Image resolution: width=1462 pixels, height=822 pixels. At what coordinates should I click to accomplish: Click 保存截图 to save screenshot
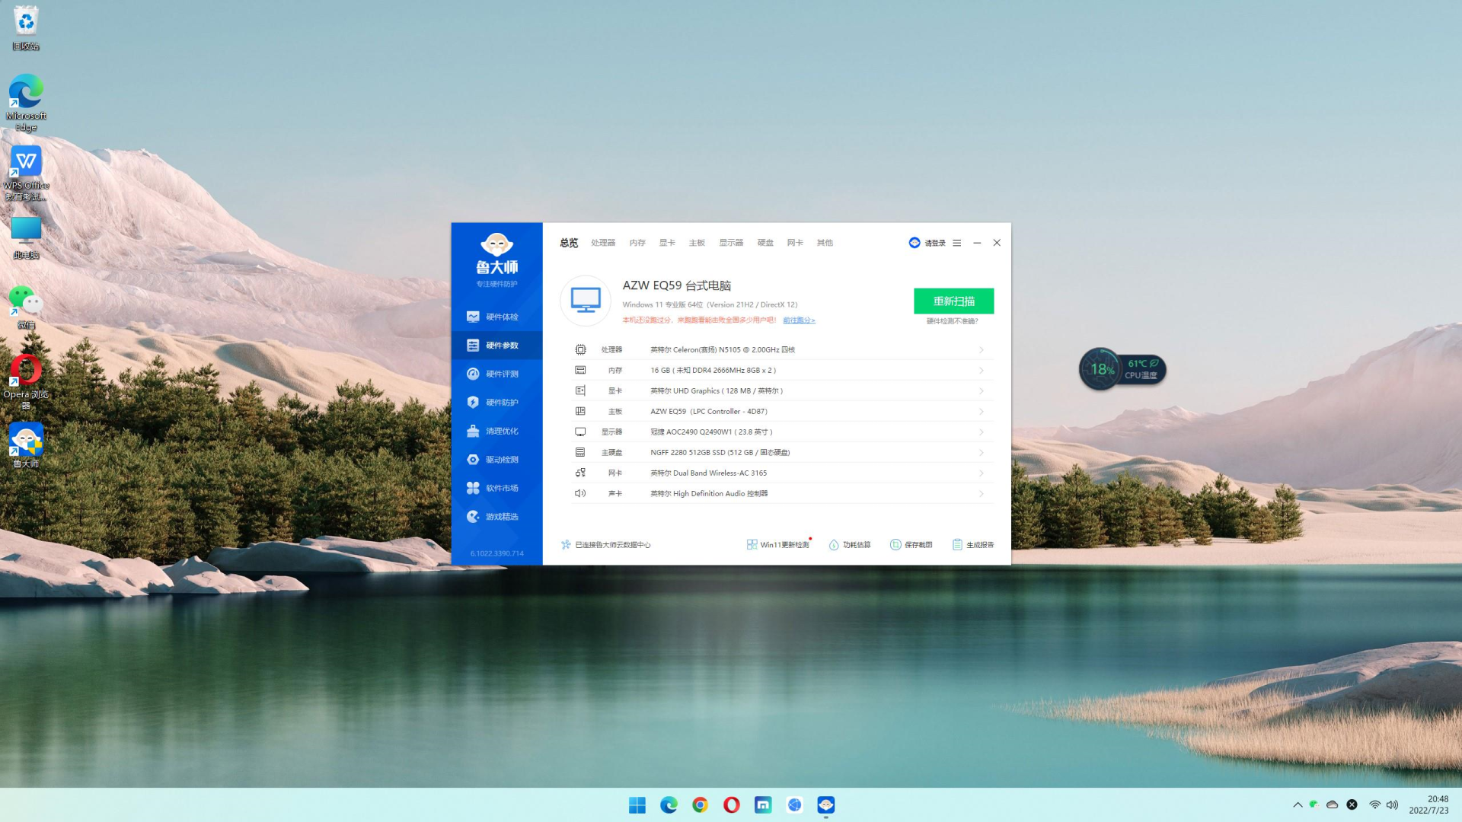[x=911, y=545]
